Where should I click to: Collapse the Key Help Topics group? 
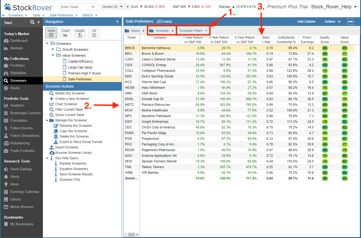(x=47, y=158)
